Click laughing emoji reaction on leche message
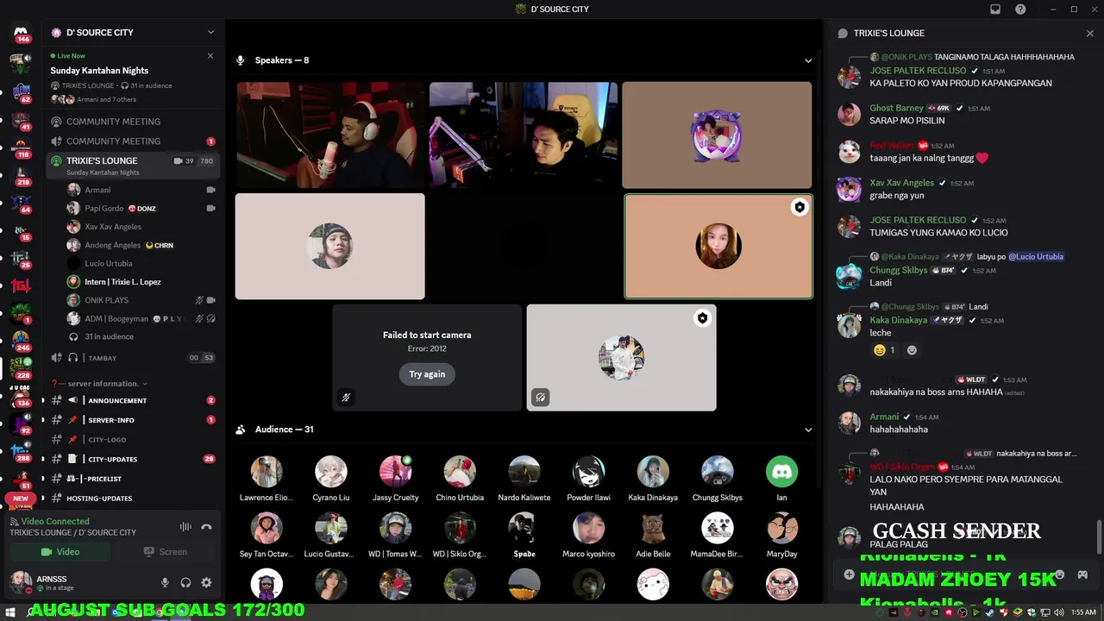 pyautogui.click(x=884, y=350)
